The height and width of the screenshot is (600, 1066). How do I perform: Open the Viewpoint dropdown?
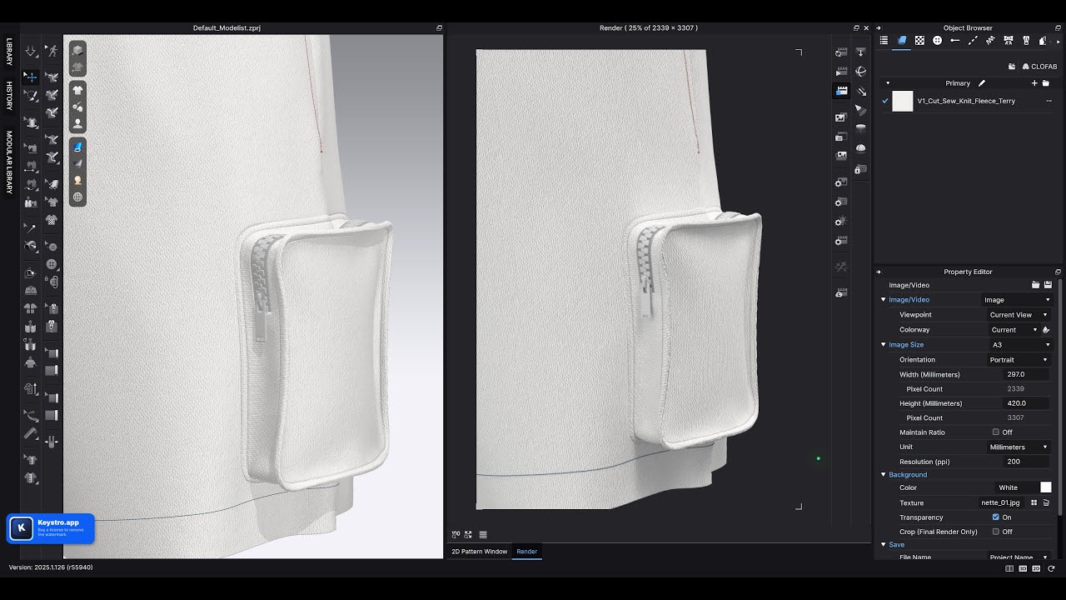point(1019,315)
